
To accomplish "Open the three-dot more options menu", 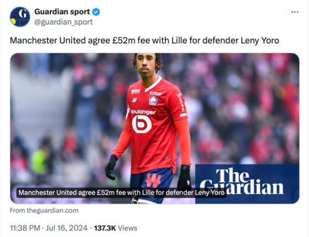I will [295, 12].
